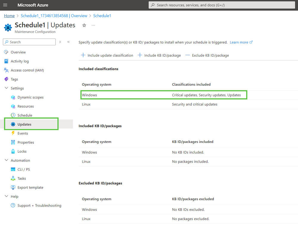This screenshot has width=298, height=225.
Task: Click the plus icon for Include KB ID/package
Action: (x=140, y=55)
